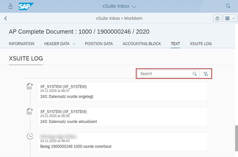The height and width of the screenshot is (157, 238).
Task: Click the SAP logo
Action: point(26,6)
